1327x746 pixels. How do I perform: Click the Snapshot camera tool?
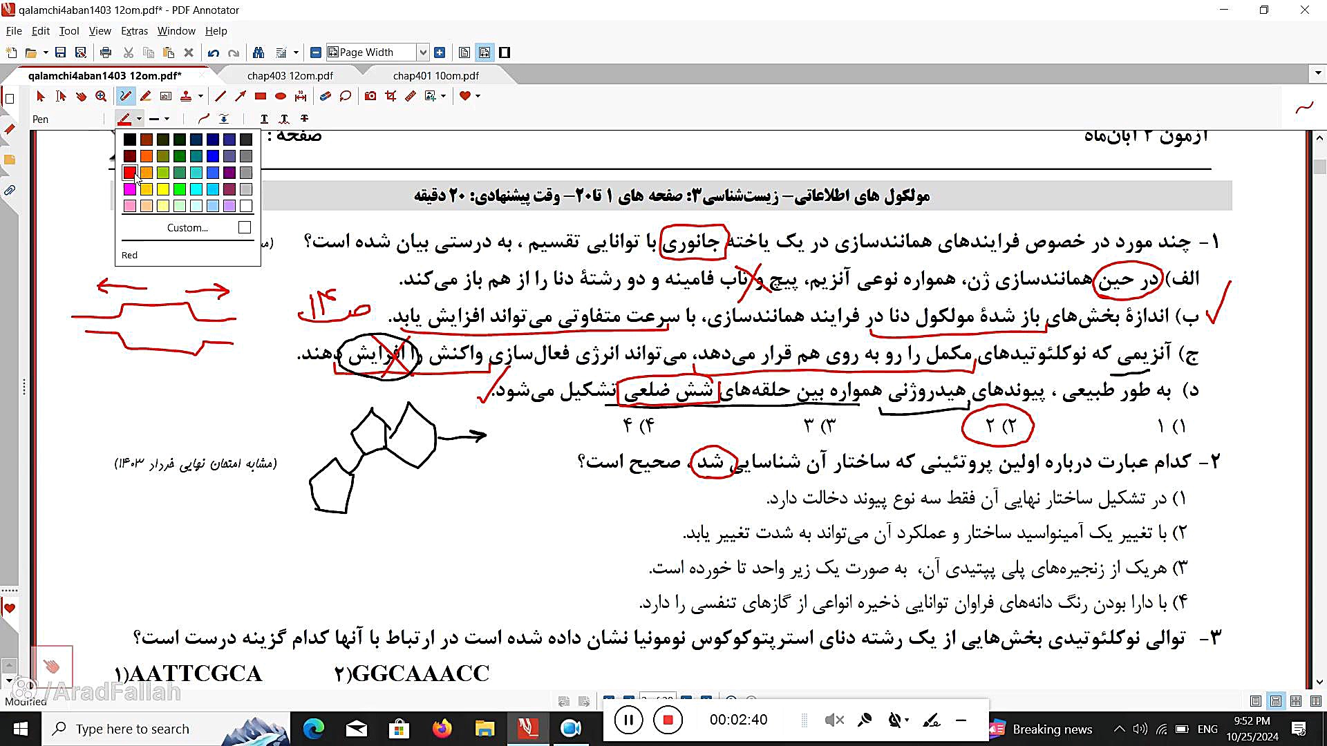370,96
